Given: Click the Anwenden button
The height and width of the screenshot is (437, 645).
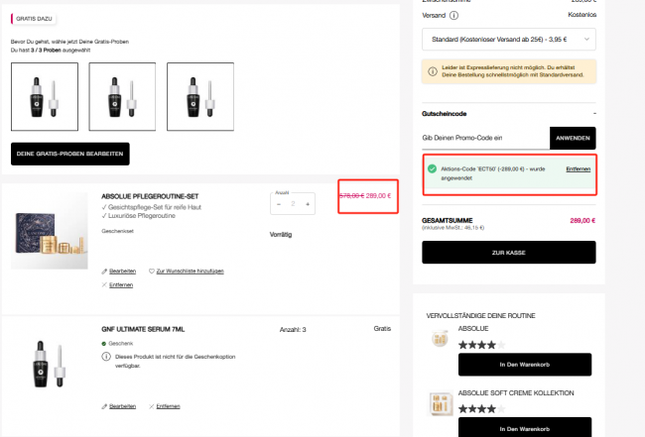Looking at the screenshot, I should pyautogui.click(x=573, y=138).
